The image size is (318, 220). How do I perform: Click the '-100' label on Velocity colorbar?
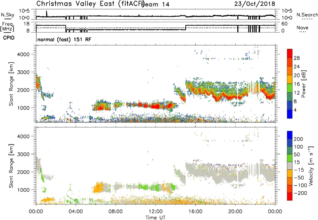(300, 185)
